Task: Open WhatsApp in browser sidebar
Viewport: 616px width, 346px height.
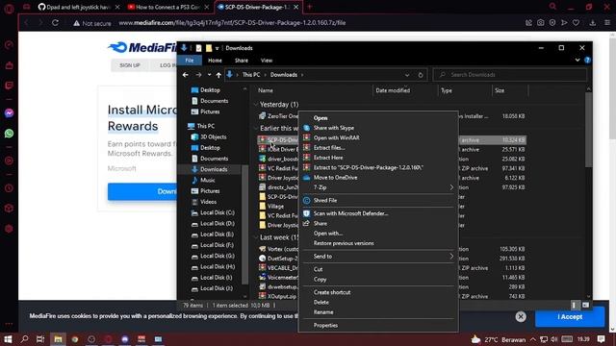Action: click(9, 134)
